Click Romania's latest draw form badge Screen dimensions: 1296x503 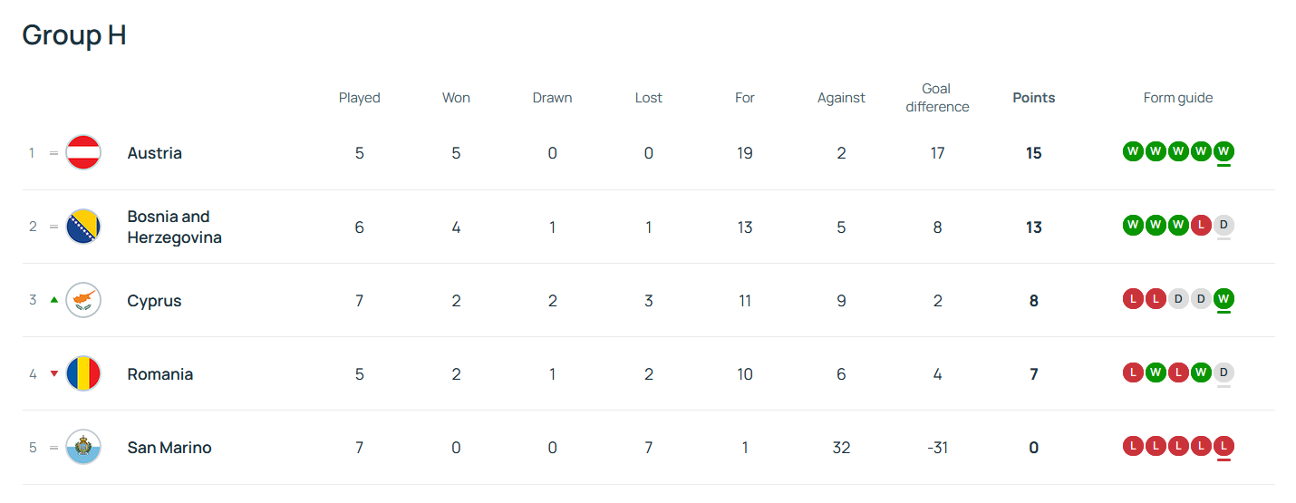coord(1223,372)
